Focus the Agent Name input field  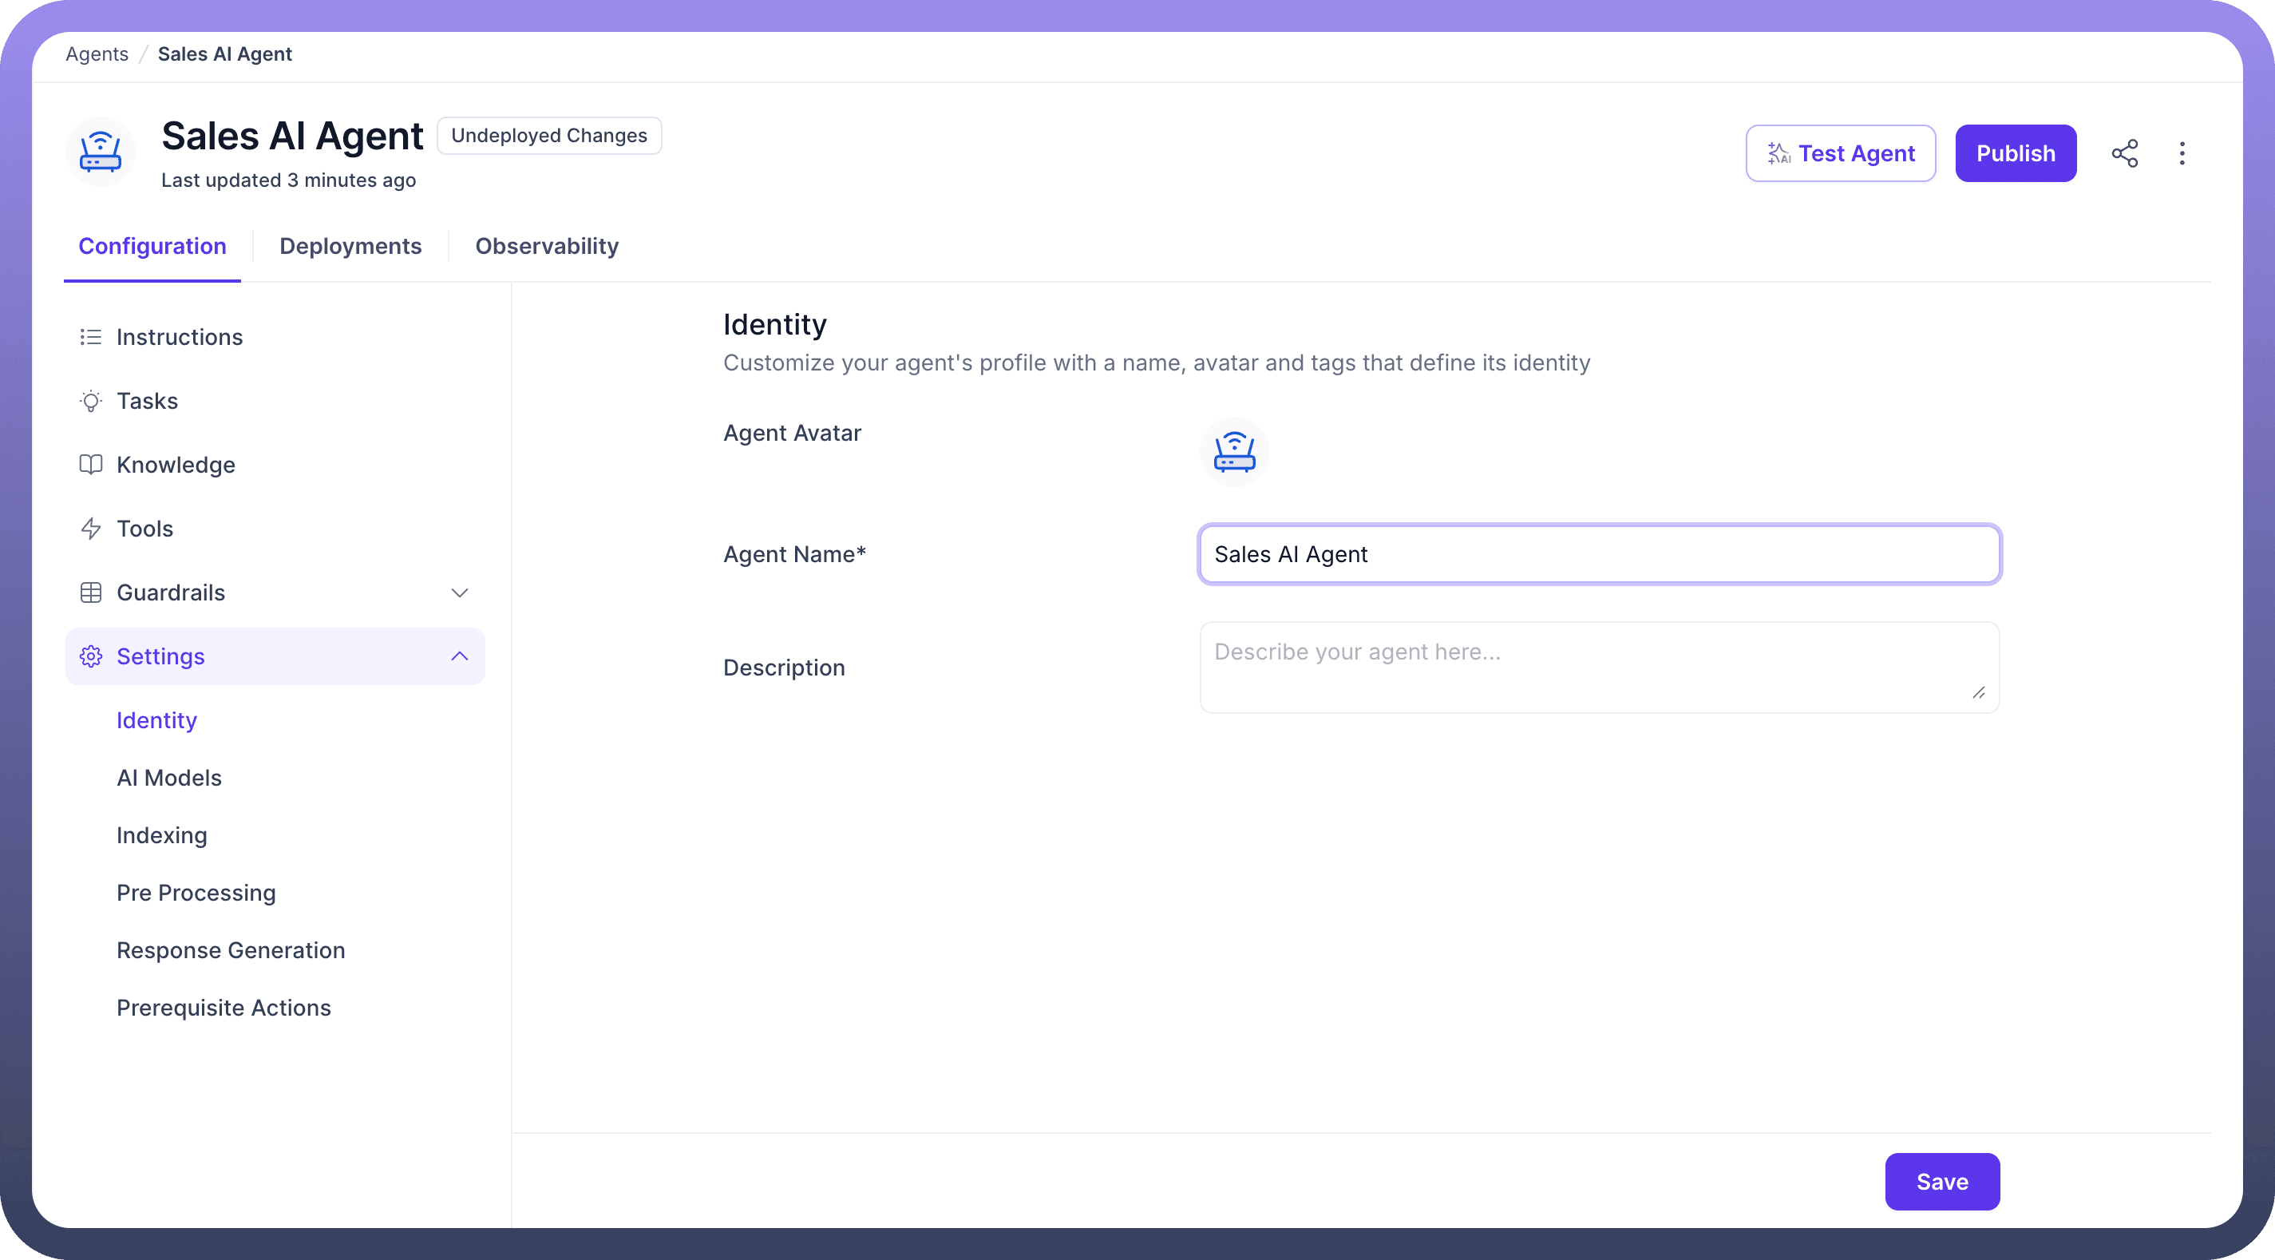point(1599,554)
